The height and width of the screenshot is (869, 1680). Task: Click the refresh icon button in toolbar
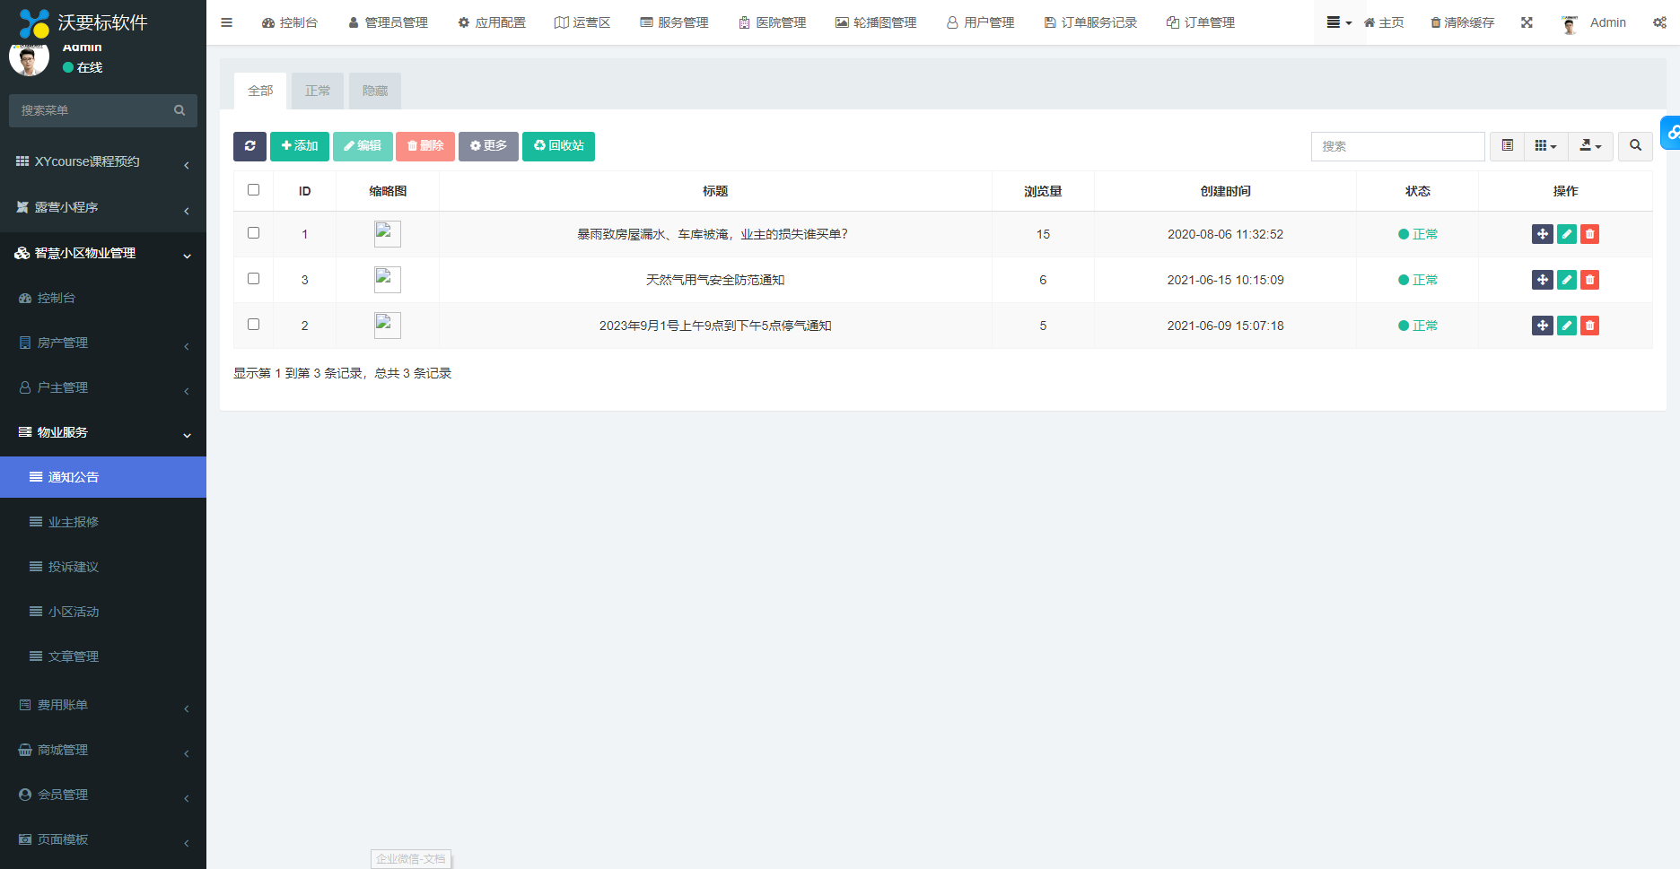point(249,146)
